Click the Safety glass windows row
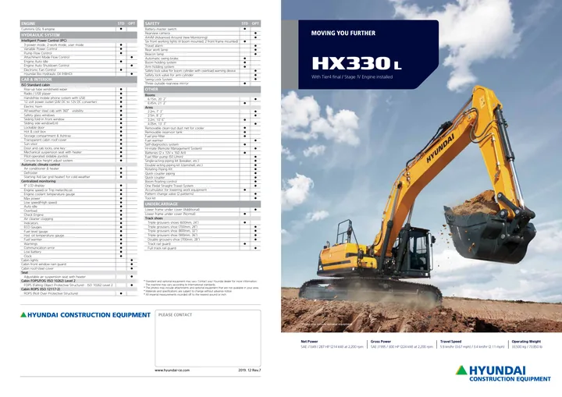Screen dimensions: 562x397 point(79,115)
